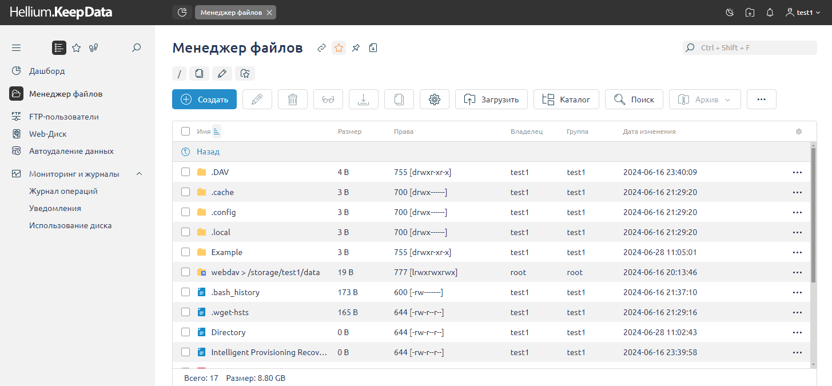The image size is (832, 386).
Task: Check the Example folder checkbox
Action: 185,252
